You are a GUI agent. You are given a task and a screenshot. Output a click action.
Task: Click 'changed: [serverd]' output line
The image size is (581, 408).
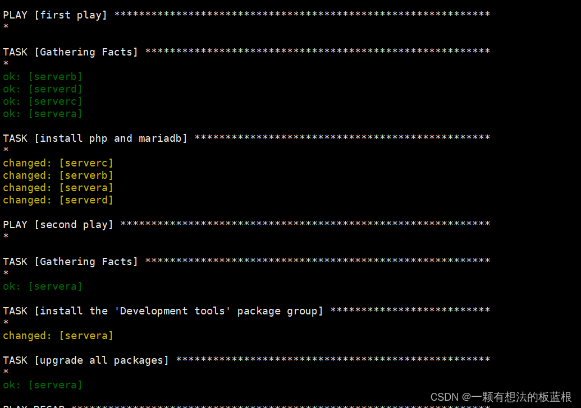tap(58, 200)
